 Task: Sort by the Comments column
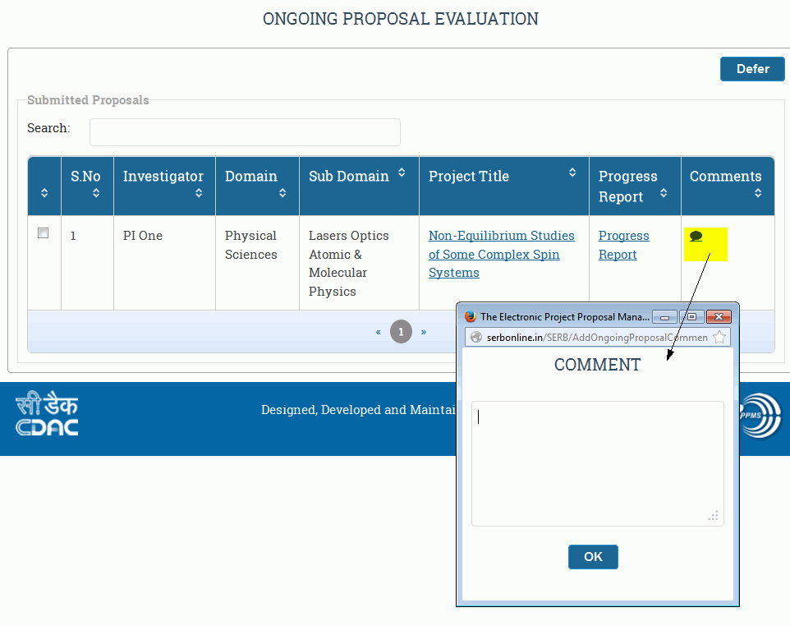[758, 193]
